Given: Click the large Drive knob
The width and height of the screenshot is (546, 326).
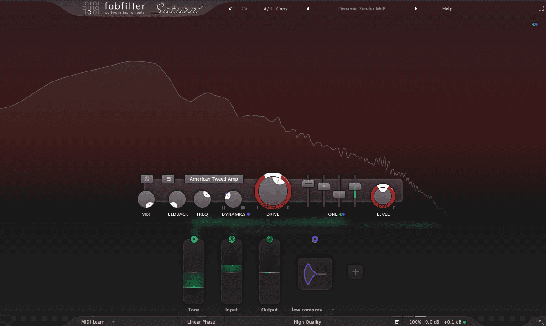Looking at the screenshot, I should pyautogui.click(x=273, y=191).
